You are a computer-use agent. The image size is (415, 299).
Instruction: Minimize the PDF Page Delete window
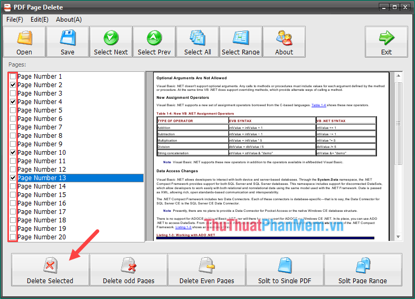click(384, 7)
